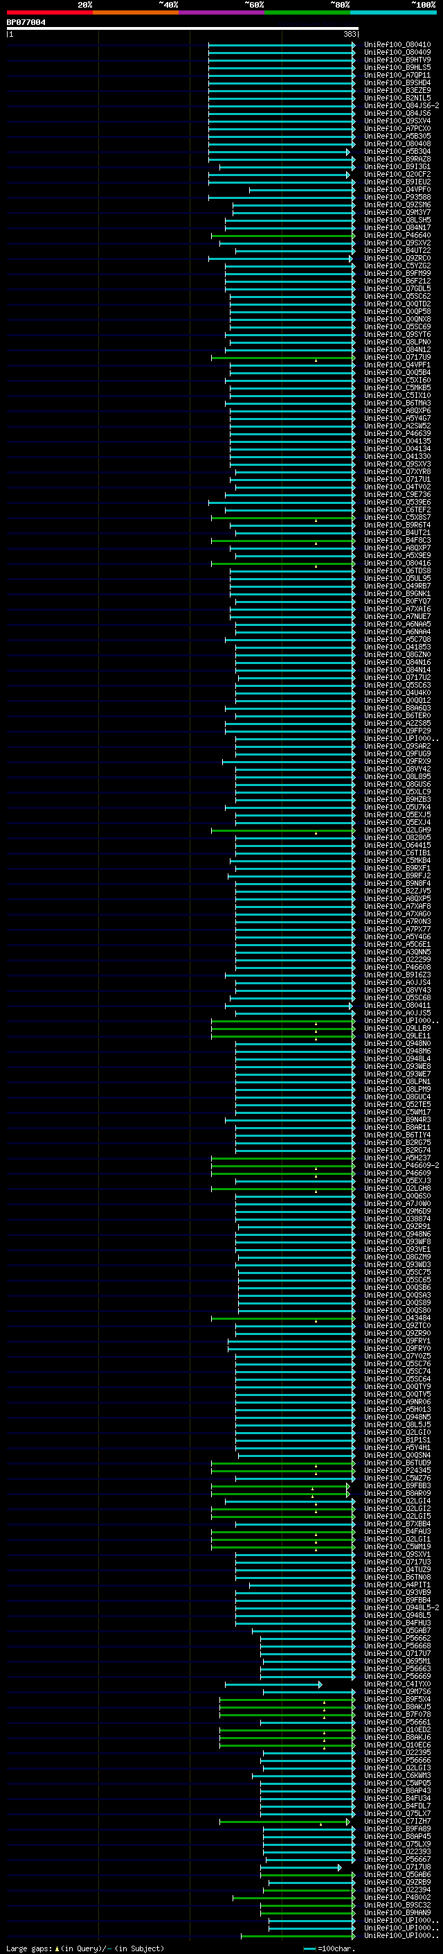
Task: Select label UniRef100_Q5GAB6
Action: tap(397, 1875)
